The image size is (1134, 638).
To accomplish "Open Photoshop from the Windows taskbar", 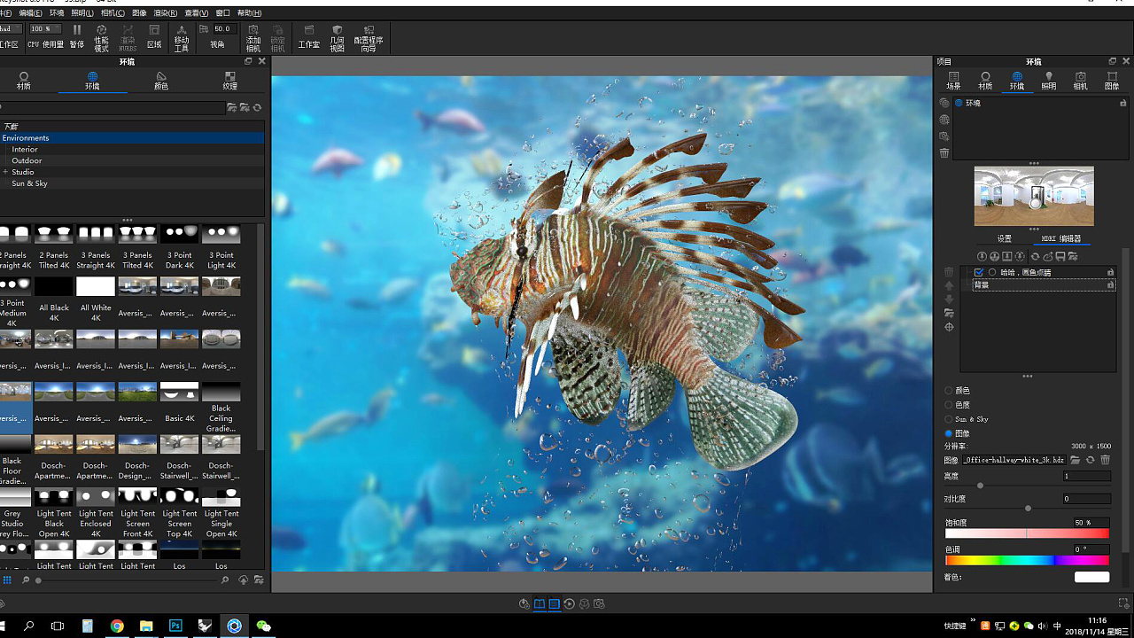I will (x=175, y=626).
